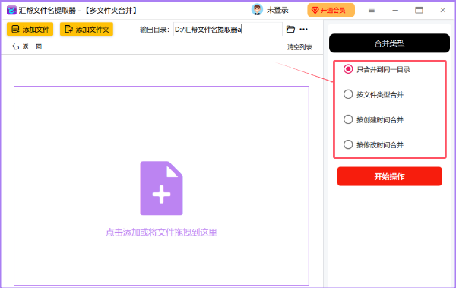Go back with the 返回 button
The width and height of the screenshot is (456, 288).
(27, 46)
